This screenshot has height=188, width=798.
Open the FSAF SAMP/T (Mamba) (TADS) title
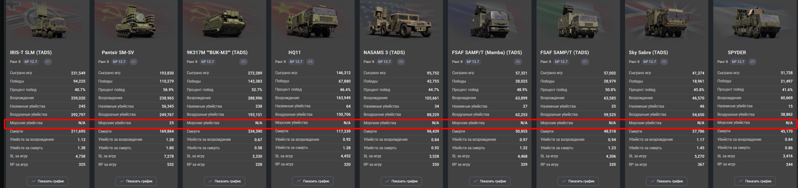(487, 52)
